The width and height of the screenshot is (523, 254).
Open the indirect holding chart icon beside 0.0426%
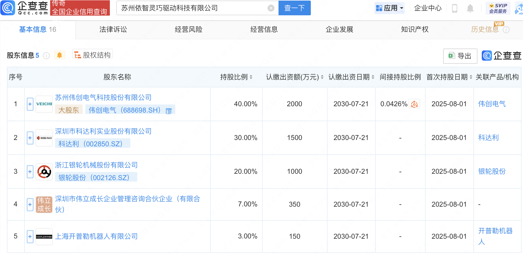(x=414, y=104)
